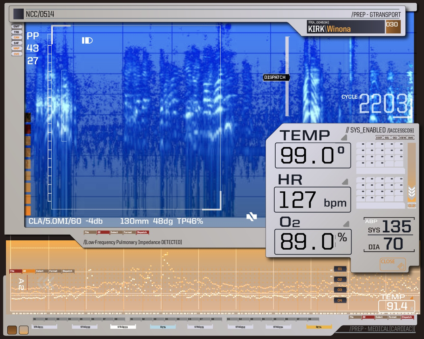Expand the O2 readout corner triangle
The height and width of the screenshot is (339, 424).
(x=346, y=224)
